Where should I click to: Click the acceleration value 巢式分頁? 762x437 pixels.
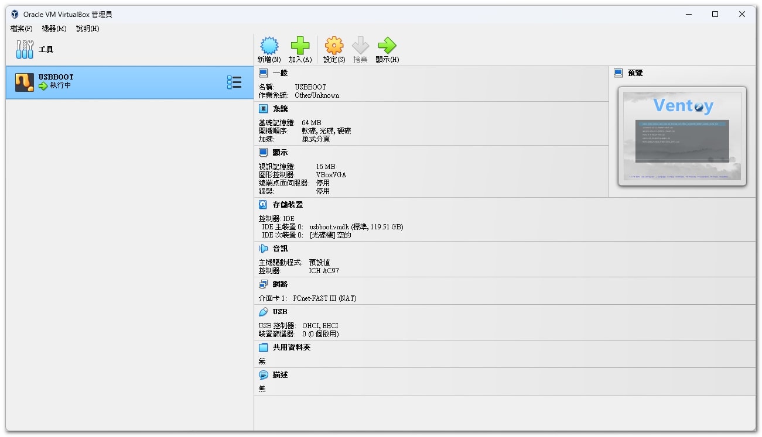pyautogui.click(x=316, y=139)
